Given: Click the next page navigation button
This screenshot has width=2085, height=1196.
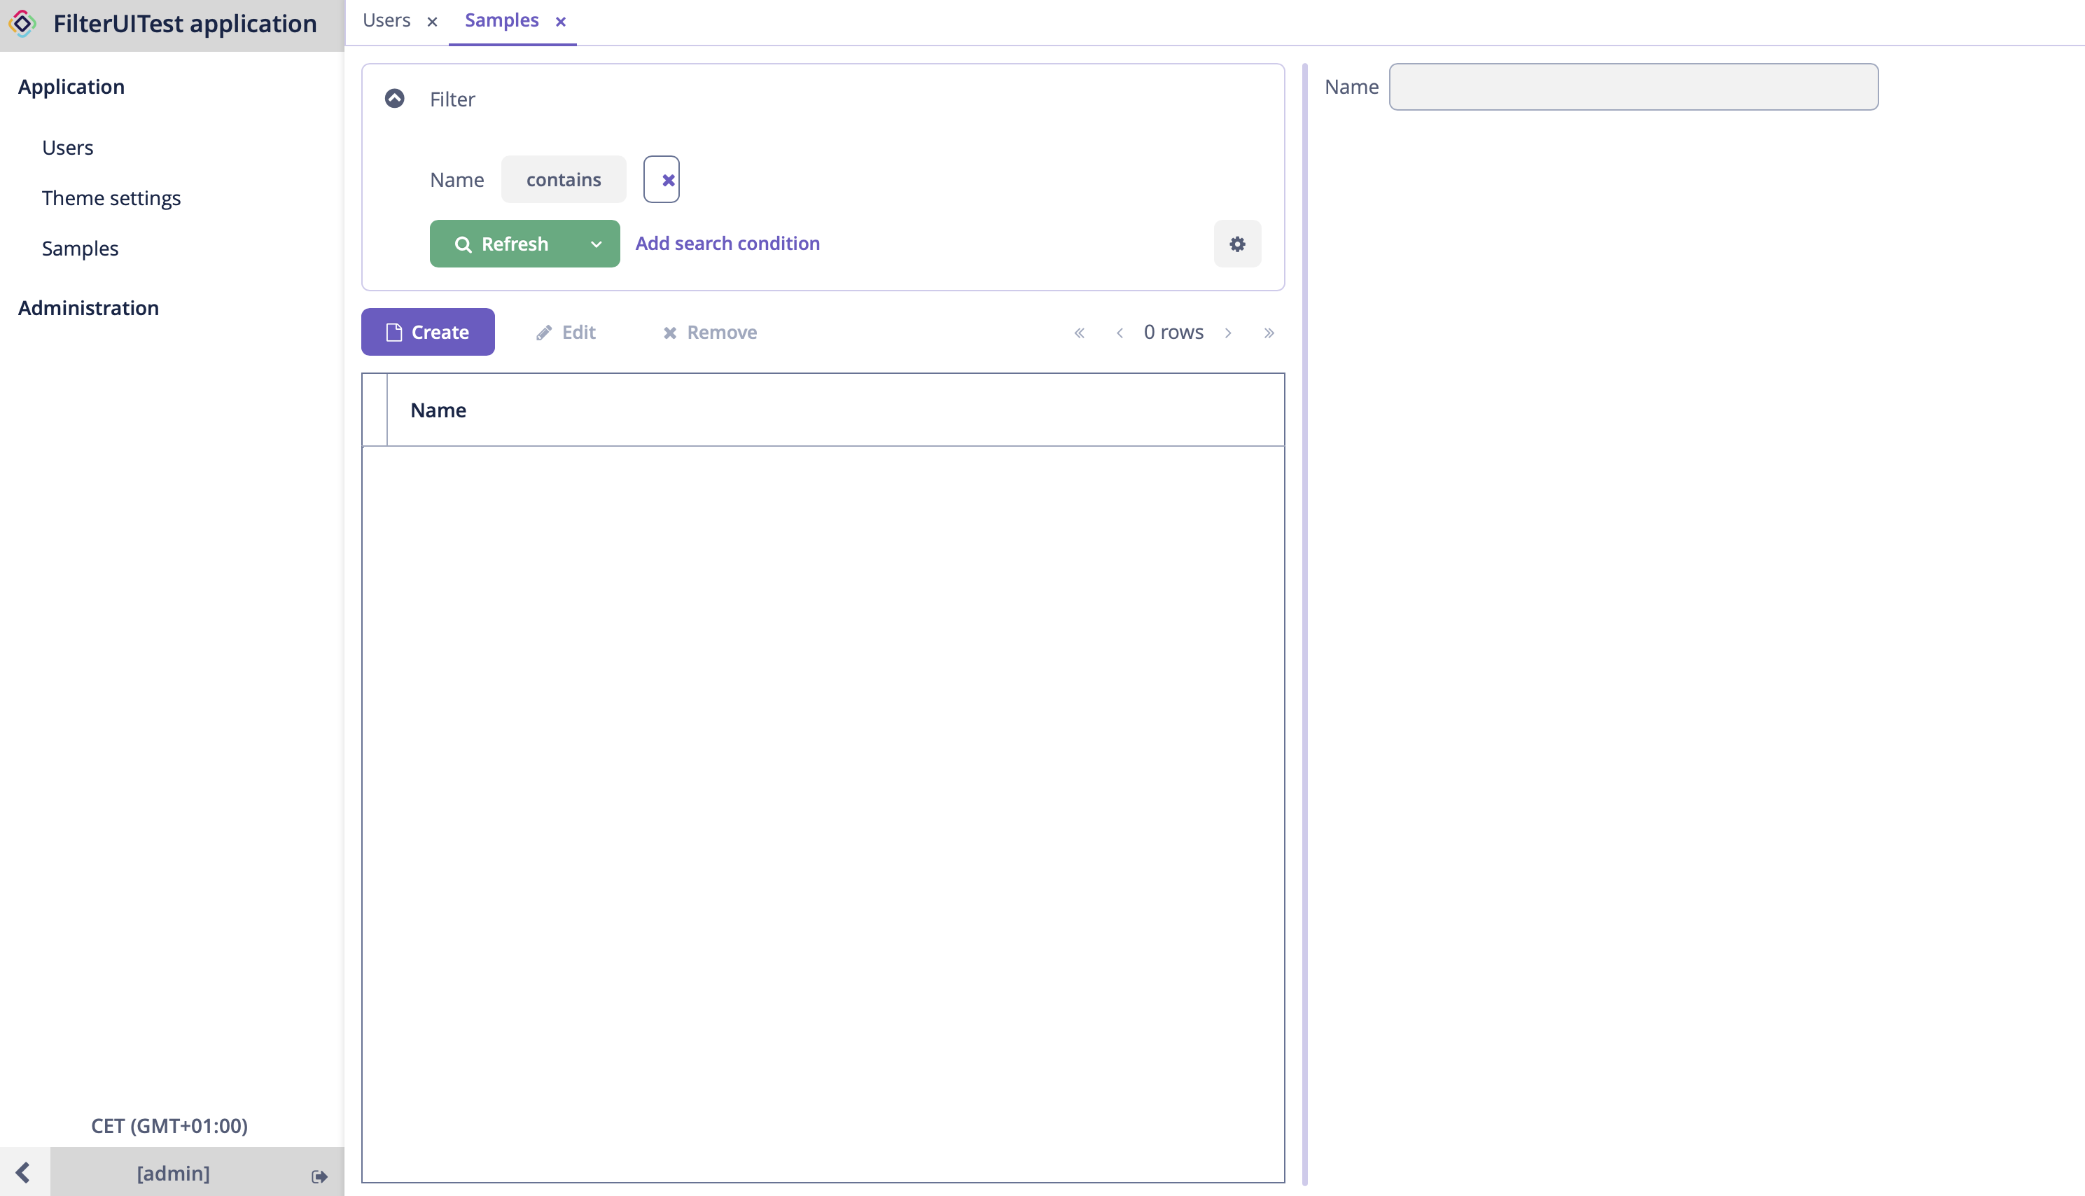Looking at the screenshot, I should coord(1229,333).
